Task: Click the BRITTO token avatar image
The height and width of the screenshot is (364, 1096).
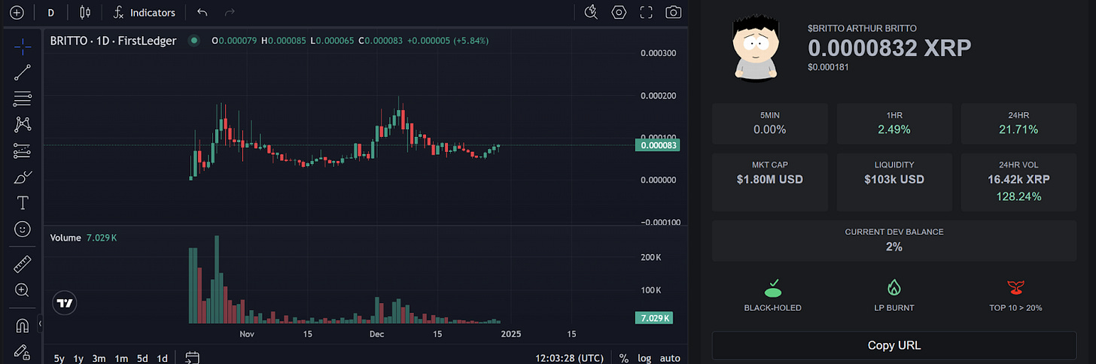Action: 756,47
